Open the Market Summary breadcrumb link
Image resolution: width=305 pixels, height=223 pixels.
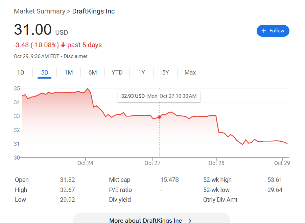coord(40,11)
